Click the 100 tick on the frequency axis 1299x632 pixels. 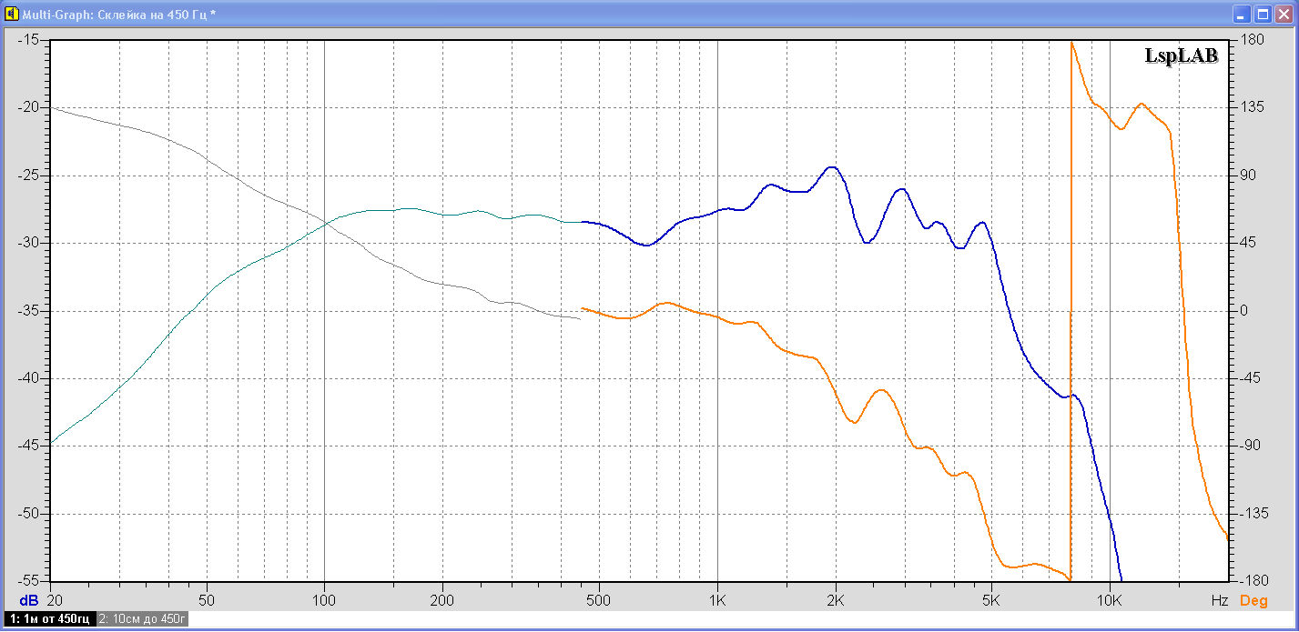click(x=324, y=601)
